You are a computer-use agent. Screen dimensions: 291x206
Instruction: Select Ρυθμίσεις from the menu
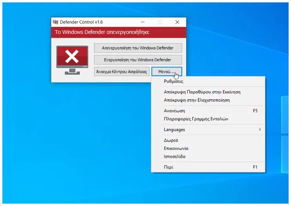tap(208, 81)
